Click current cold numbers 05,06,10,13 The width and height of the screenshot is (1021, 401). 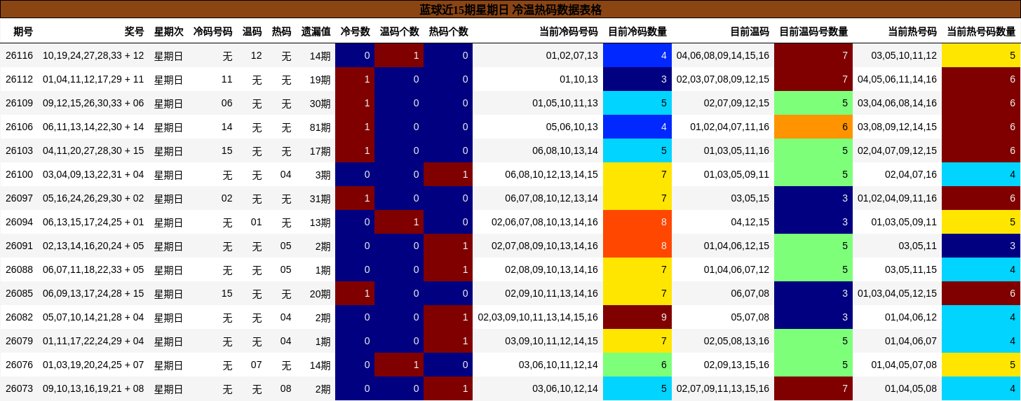click(572, 127)
